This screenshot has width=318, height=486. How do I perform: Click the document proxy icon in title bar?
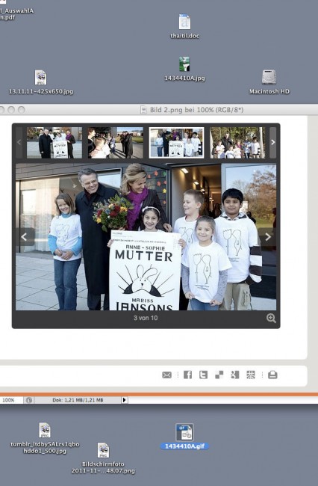[x=143, y=110]
